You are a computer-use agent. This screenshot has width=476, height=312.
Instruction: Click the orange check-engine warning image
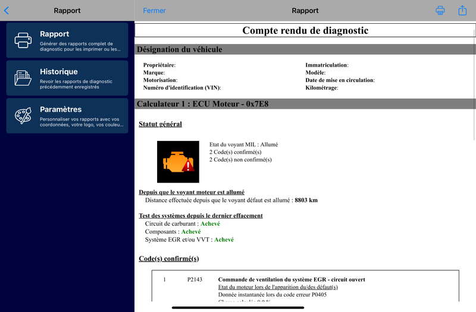pos(178,162)
